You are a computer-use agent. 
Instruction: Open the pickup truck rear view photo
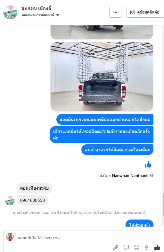102,77
